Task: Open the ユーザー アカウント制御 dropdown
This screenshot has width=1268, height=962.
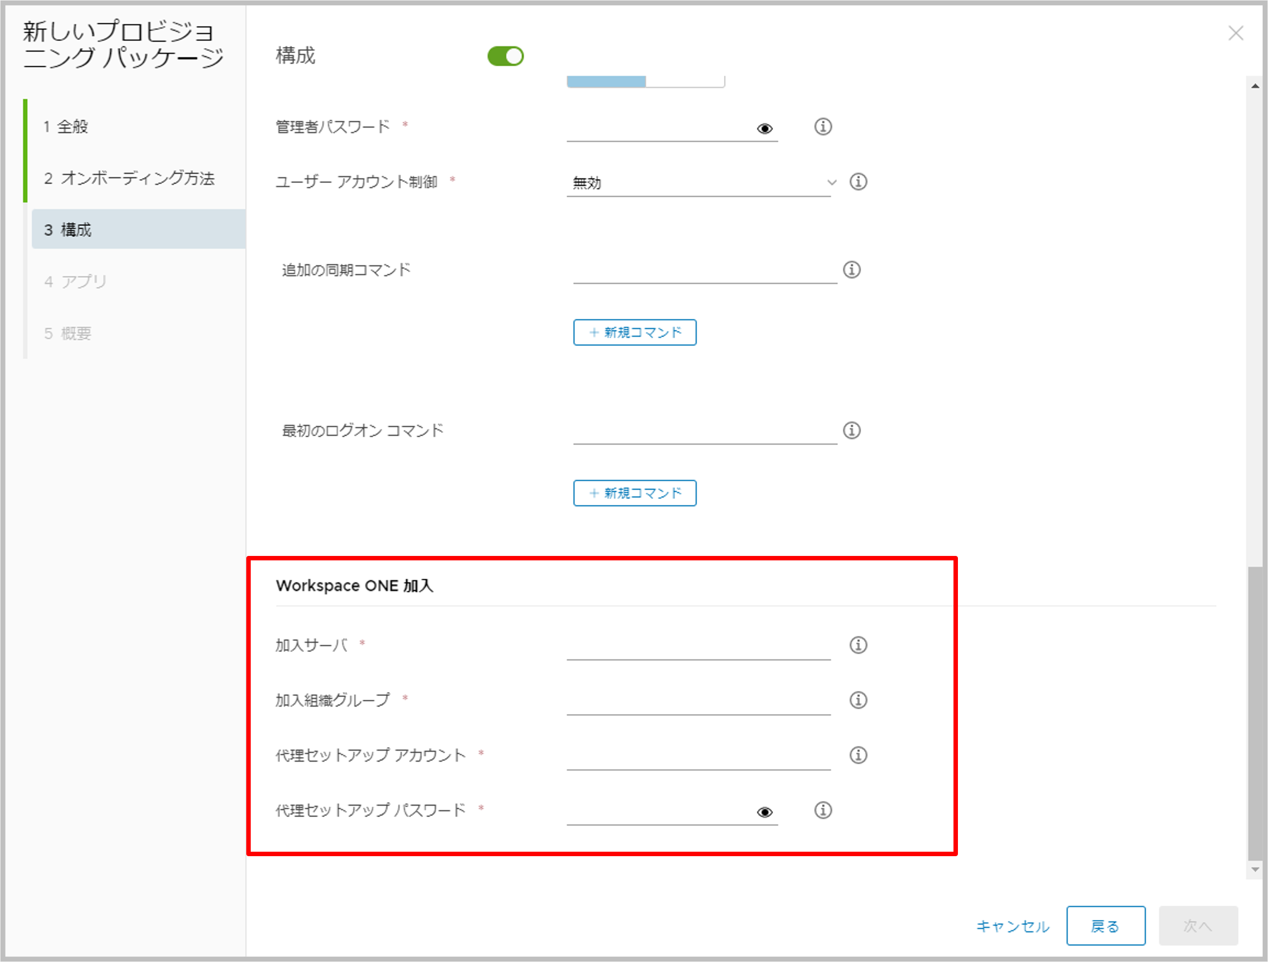Action: click(698, 183)
